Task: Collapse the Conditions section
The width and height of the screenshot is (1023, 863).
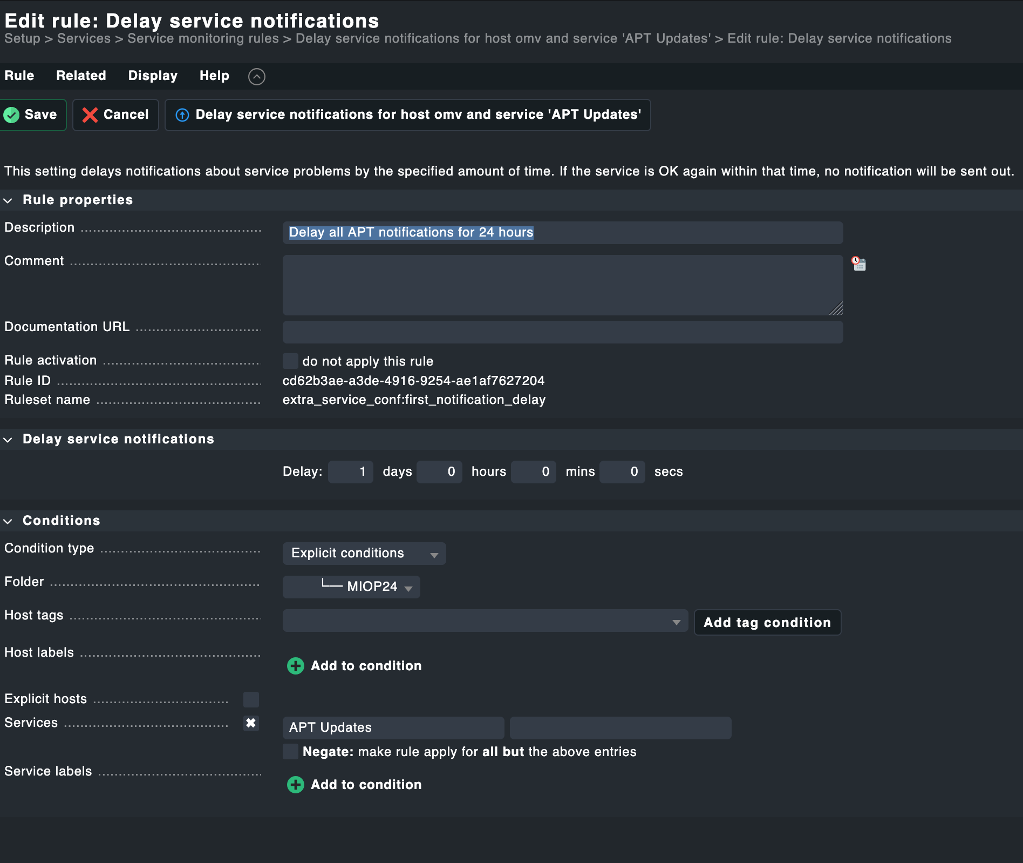Action: pyautogui.click(x=8, y=521)
